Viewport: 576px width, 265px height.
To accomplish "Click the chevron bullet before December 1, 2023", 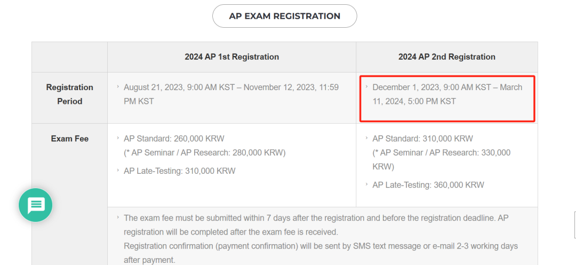I will (366, 86).
